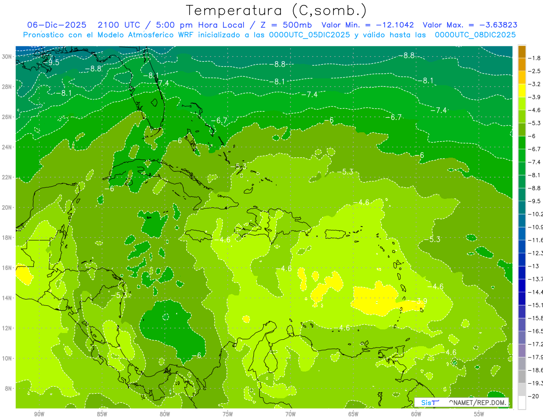Click the ONAMET/REP.DOM. logo
543x420 pixels.
(462, 402)
